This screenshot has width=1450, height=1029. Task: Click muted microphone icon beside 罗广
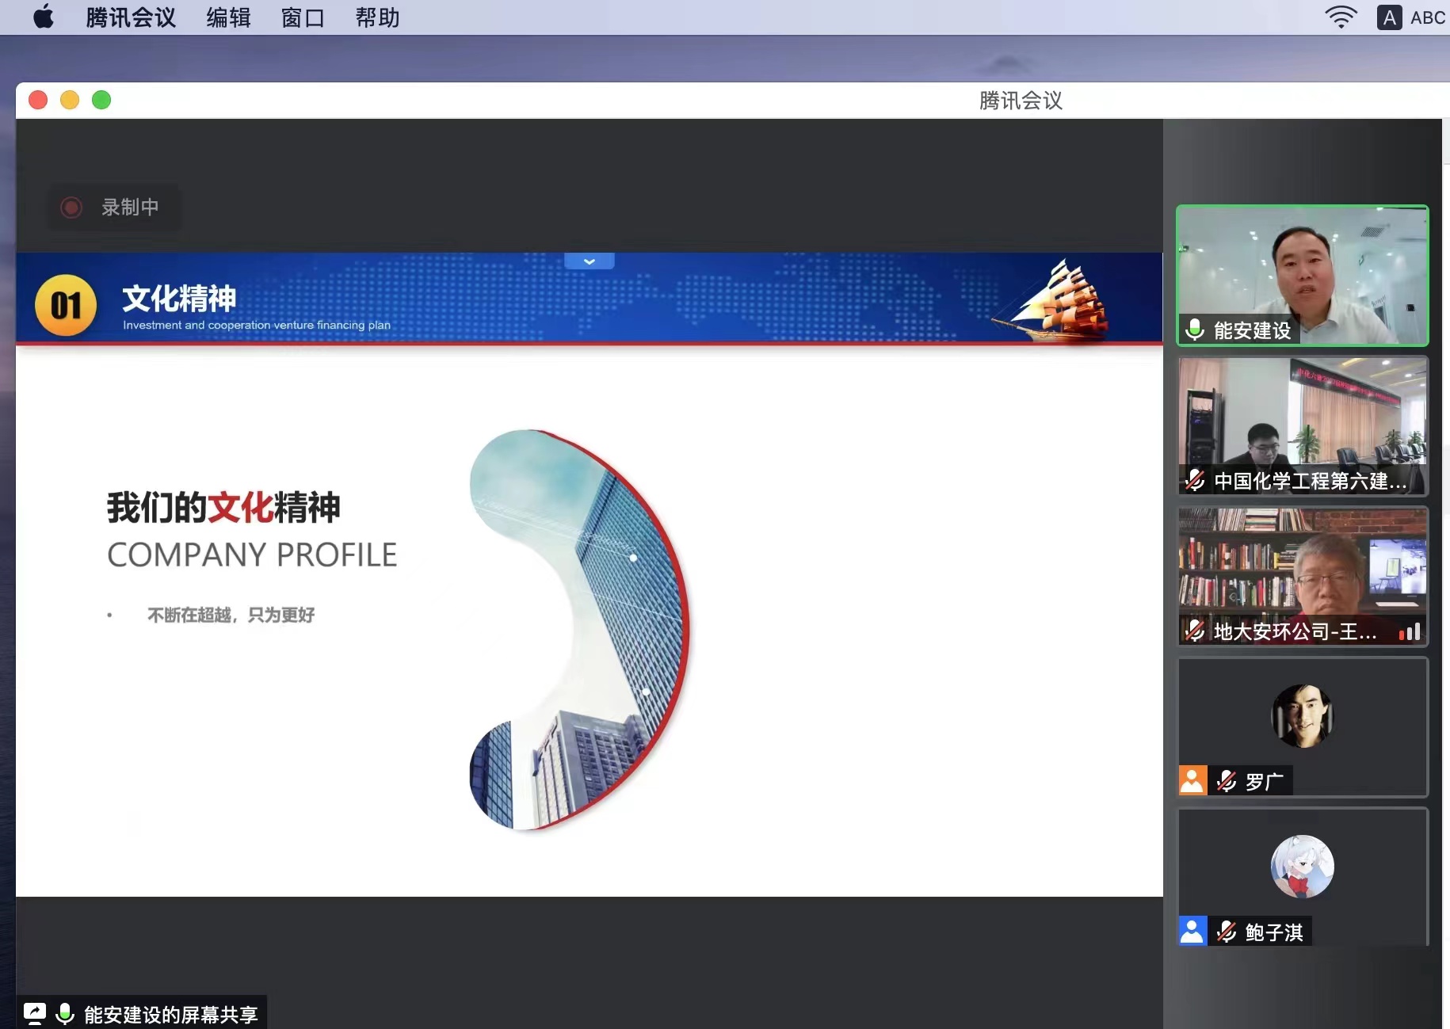pos(1227,781)
